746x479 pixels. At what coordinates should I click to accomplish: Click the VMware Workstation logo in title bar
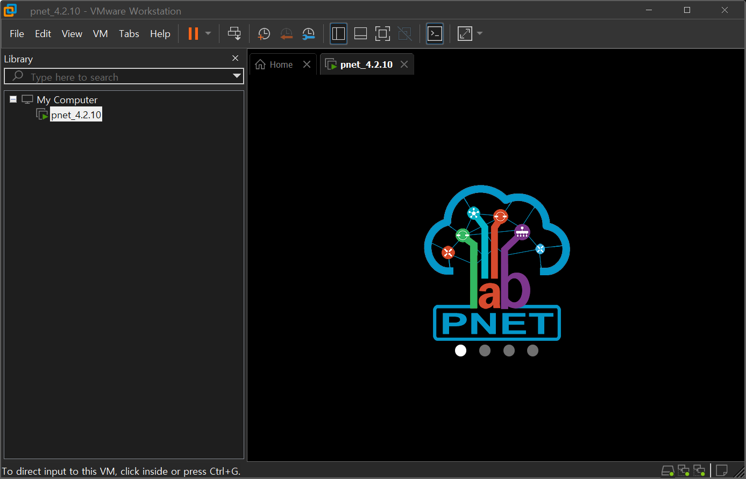click(10, 10)
